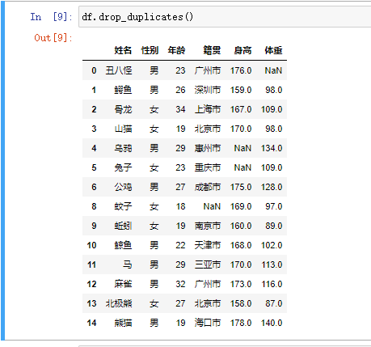Select the name cell 熊猫

click(123, 323)
